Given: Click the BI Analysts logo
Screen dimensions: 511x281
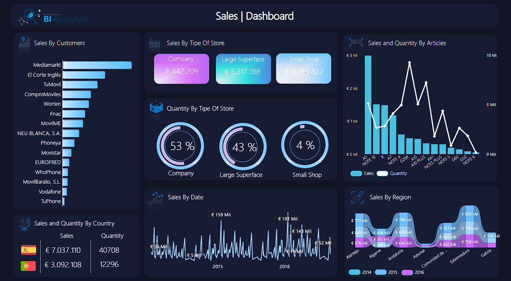Looking at the screenshot, I should [53, 16].
